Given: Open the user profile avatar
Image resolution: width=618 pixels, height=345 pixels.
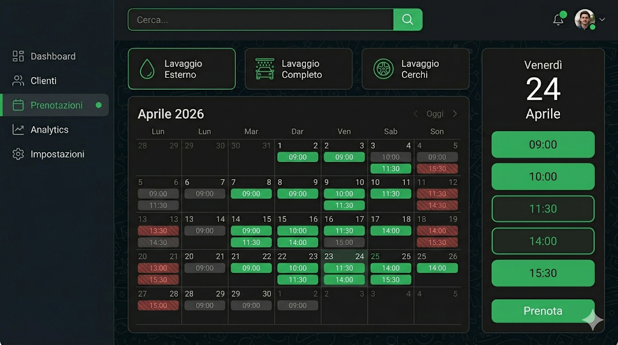Looking at the screenshot, I should click(584, 19).
